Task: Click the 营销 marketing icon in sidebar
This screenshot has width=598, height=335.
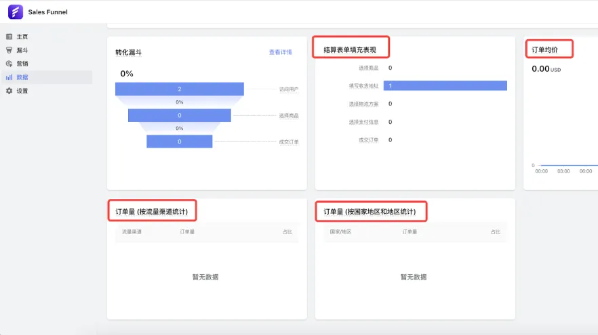Action: tap(9, 64)
